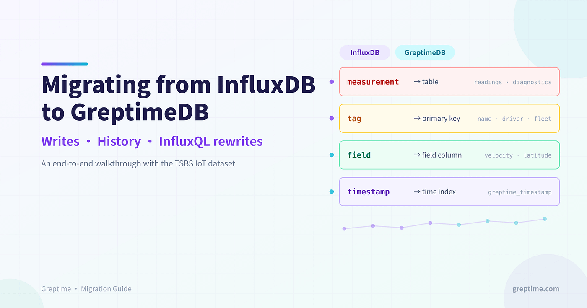The width and height of the screenshot is (587, 308).
Task: Click the teal dot beside timestamp card
Action: tap(332, 192)
